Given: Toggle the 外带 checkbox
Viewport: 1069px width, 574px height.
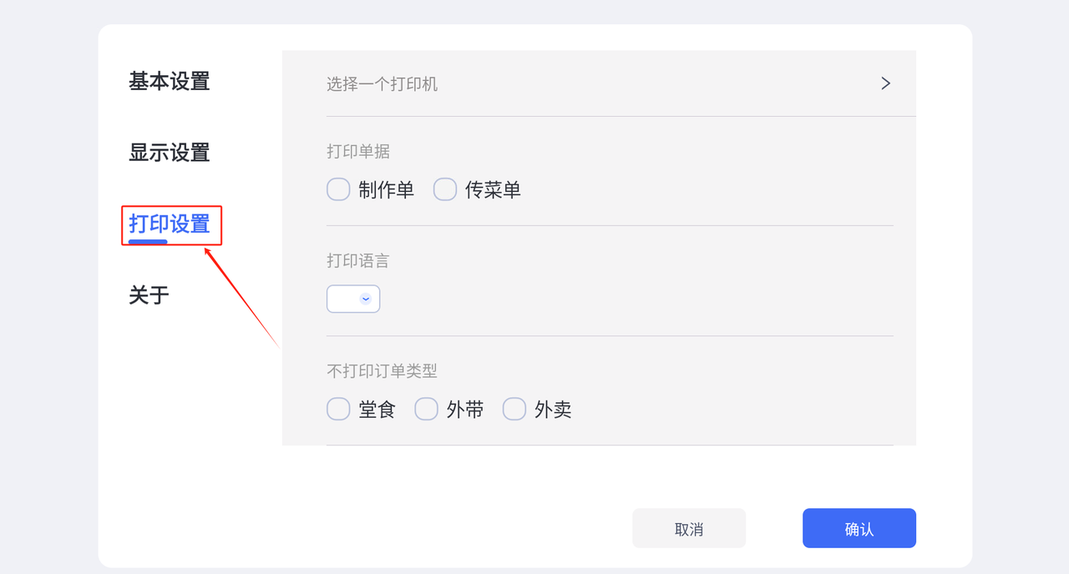Looking at the screenshot, I should pyautogui.click(x=427, y=409).
